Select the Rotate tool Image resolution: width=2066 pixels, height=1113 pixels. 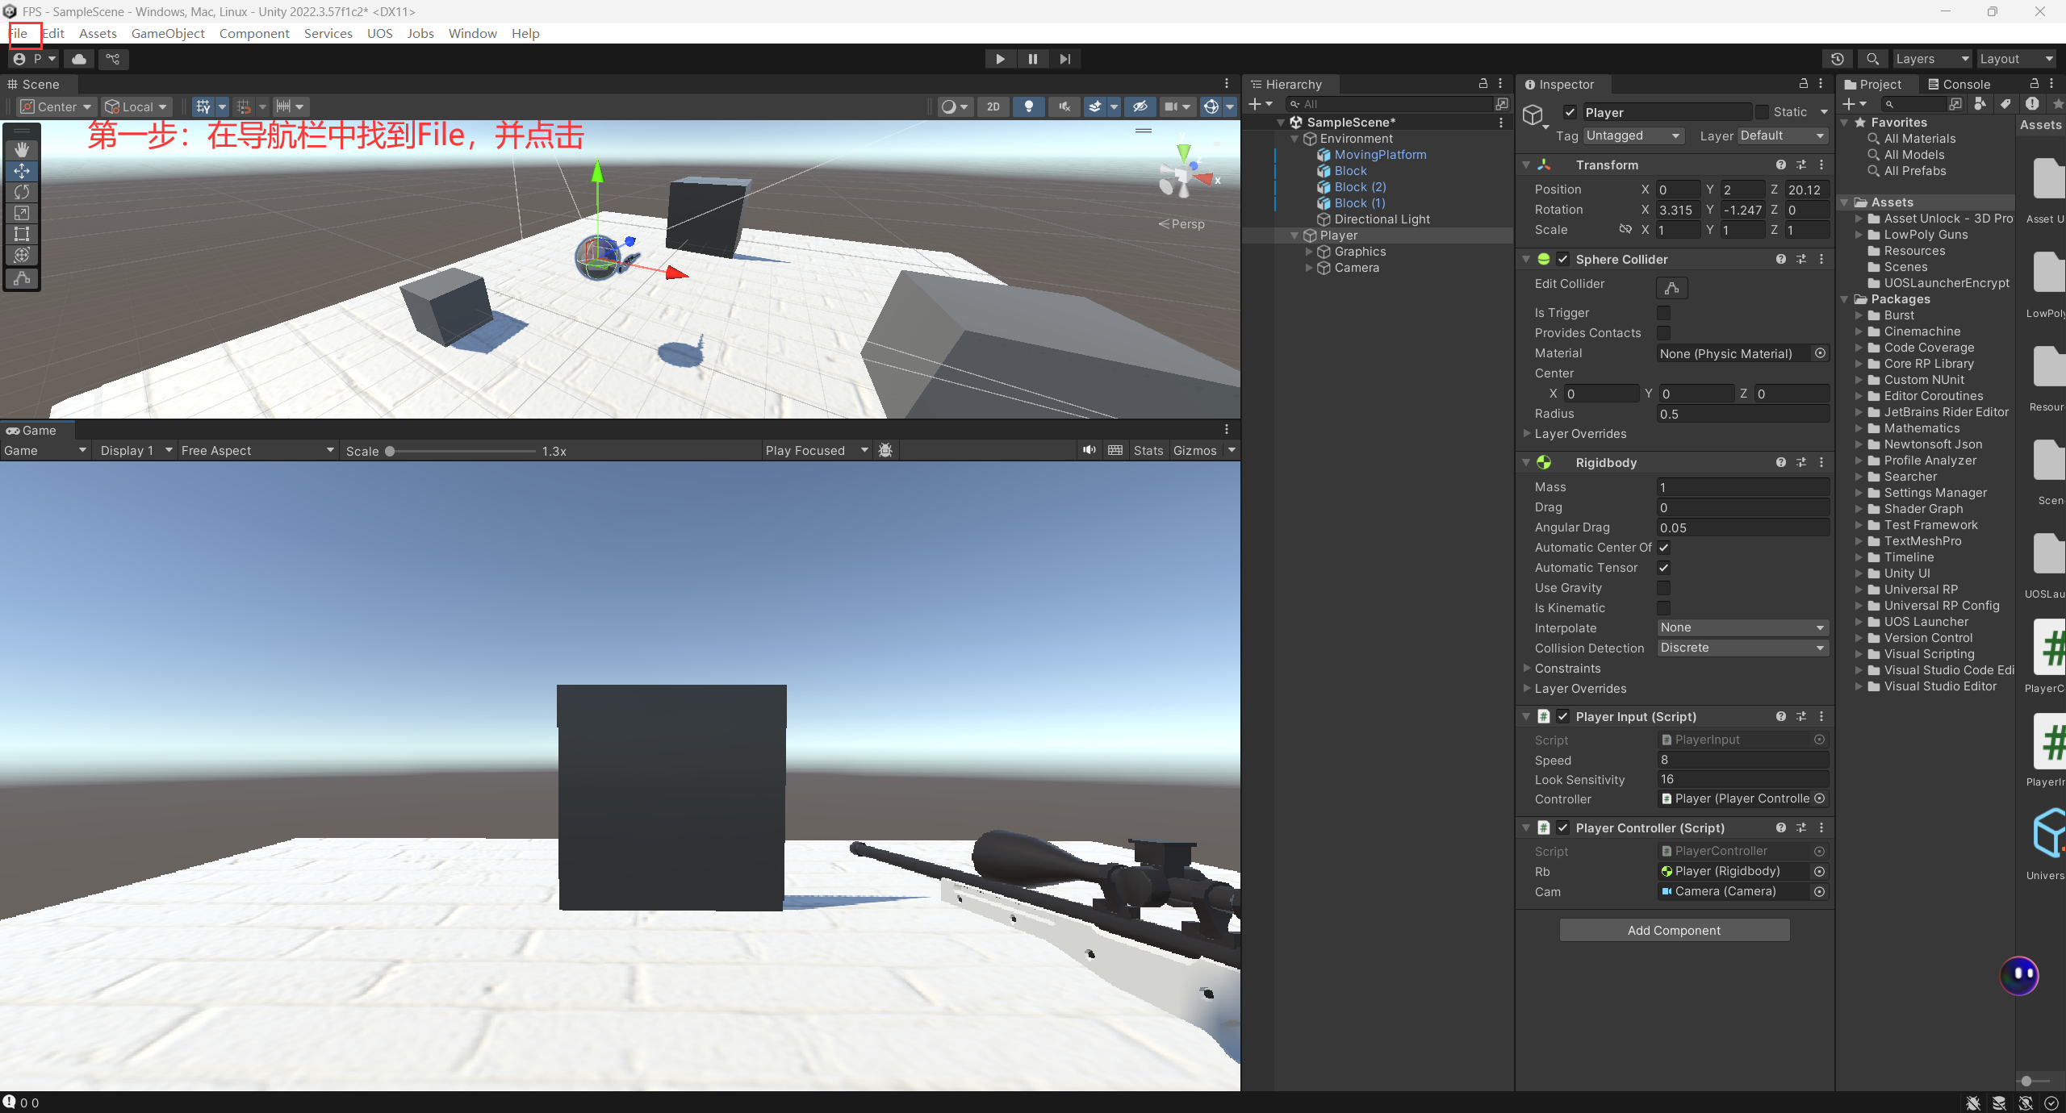pos(22,192)
